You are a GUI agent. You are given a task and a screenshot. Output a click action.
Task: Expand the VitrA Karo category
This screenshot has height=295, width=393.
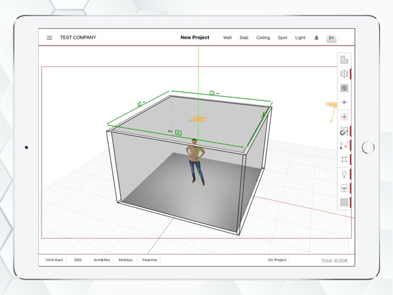click(55, 260)
